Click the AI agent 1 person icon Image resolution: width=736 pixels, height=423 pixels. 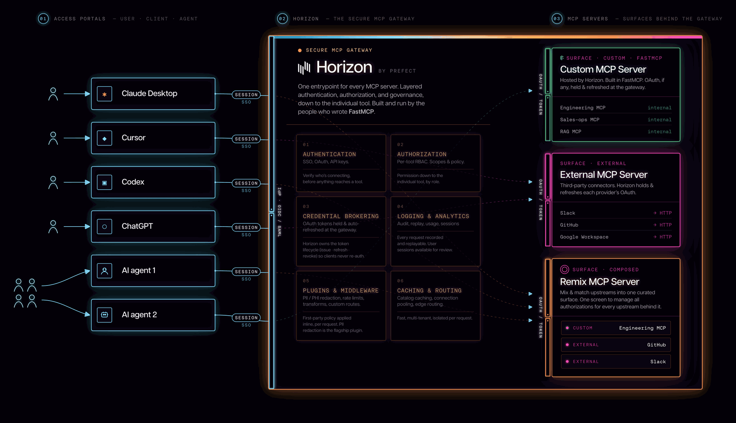[x=105, y=271]
